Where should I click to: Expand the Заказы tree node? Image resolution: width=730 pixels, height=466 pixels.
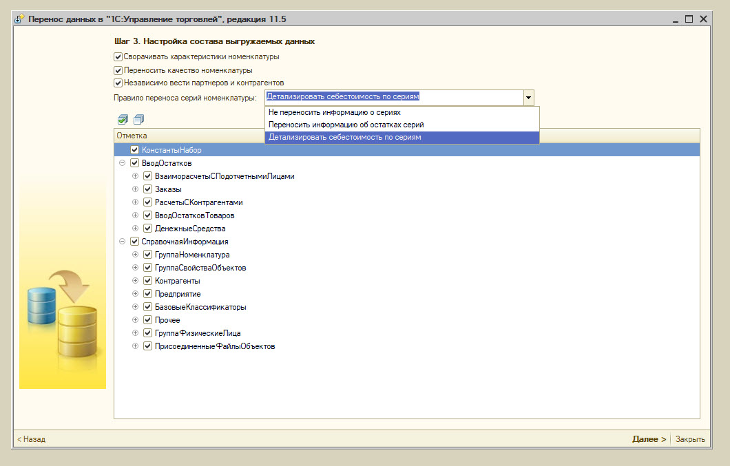pyautogui.click(x=135, y=189)
